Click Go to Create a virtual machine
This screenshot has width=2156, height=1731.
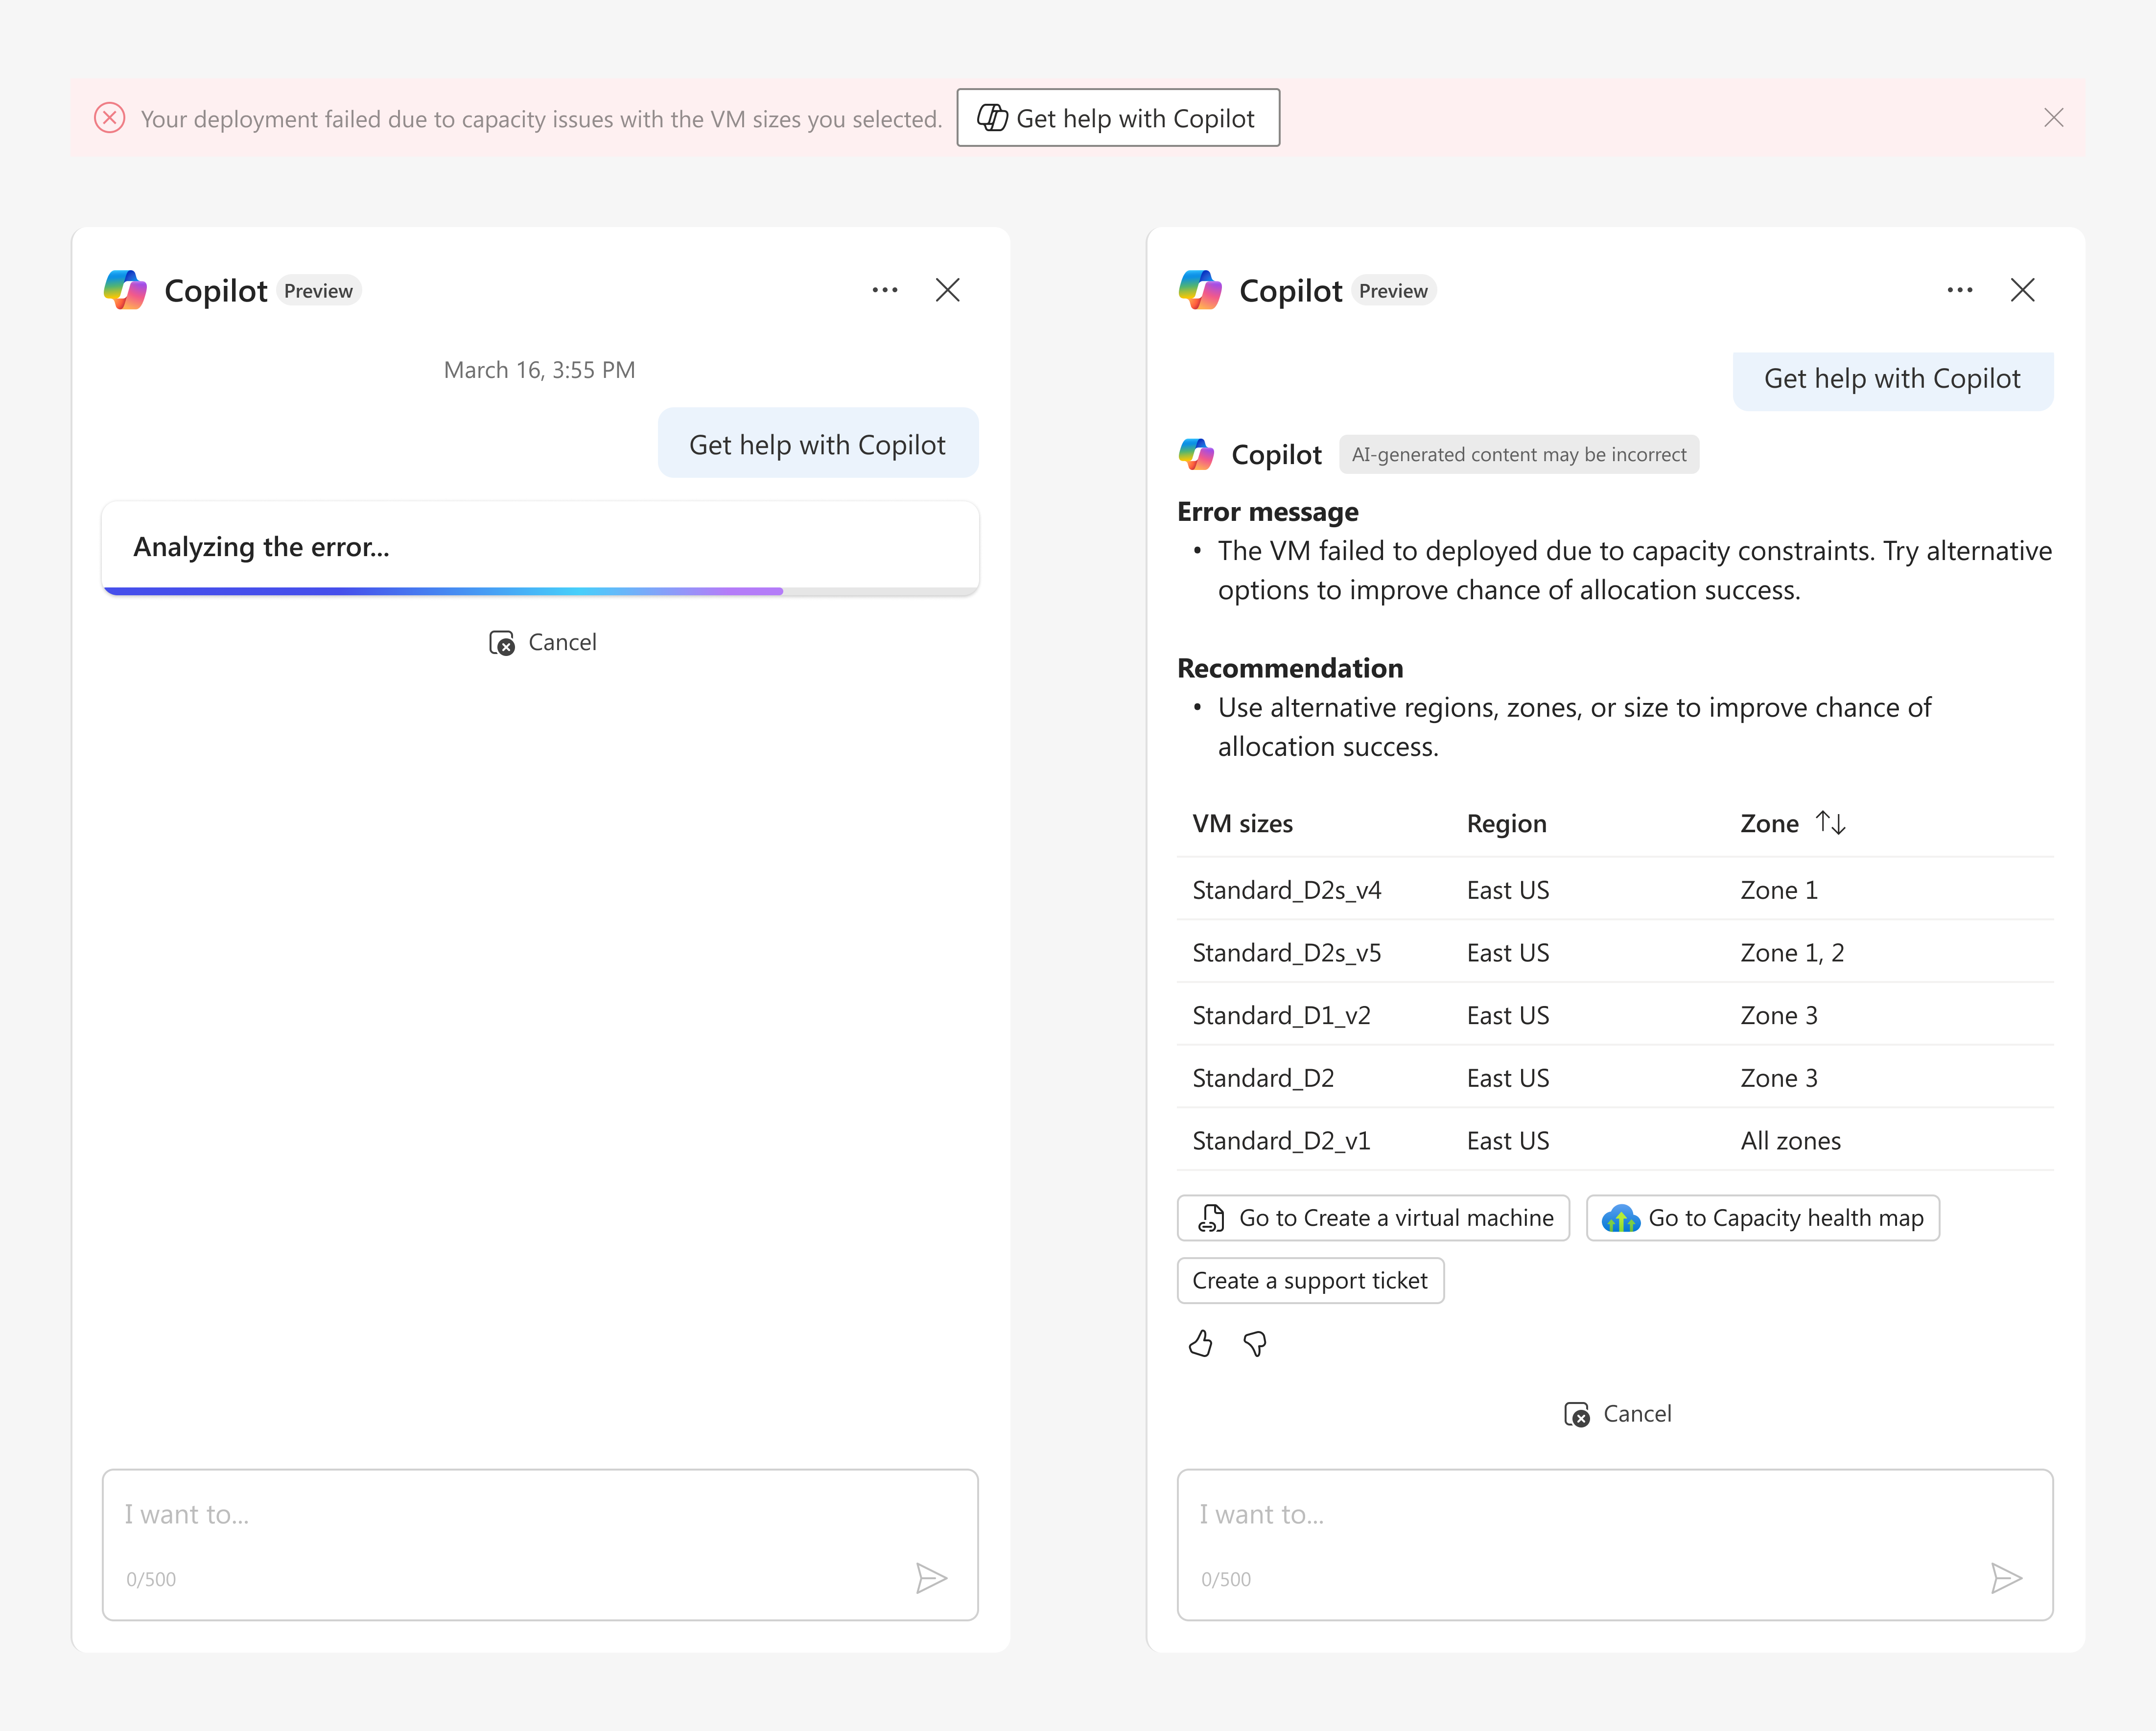click(1374, 1218)
